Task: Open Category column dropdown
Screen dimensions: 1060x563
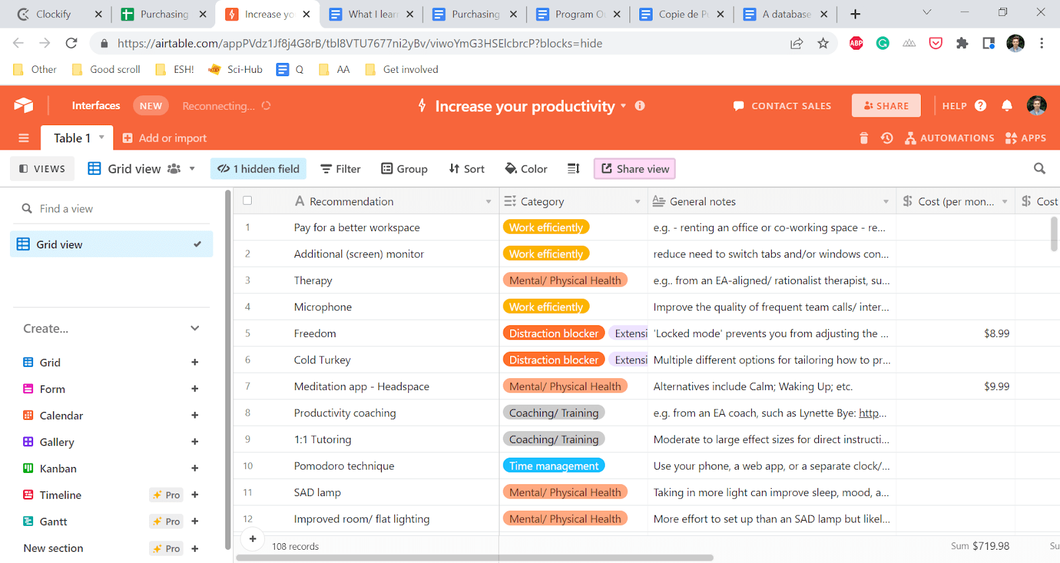Action: [637, 201]
